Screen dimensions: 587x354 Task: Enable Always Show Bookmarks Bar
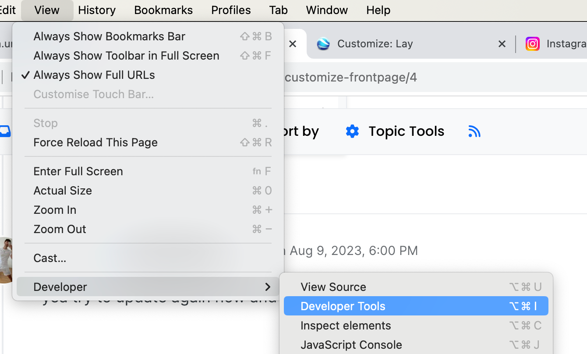(x=109, y=36)
